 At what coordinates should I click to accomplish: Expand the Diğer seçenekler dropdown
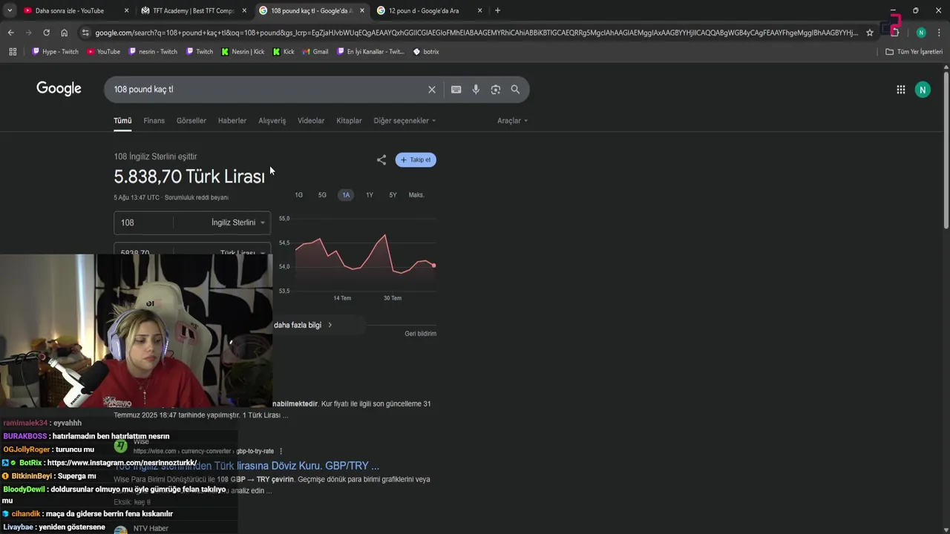pyautogui.click(x=404, y=121)
